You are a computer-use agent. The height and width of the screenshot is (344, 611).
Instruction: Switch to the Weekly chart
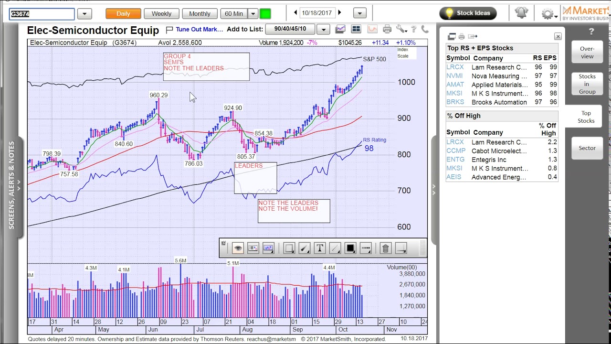point(161,13)
